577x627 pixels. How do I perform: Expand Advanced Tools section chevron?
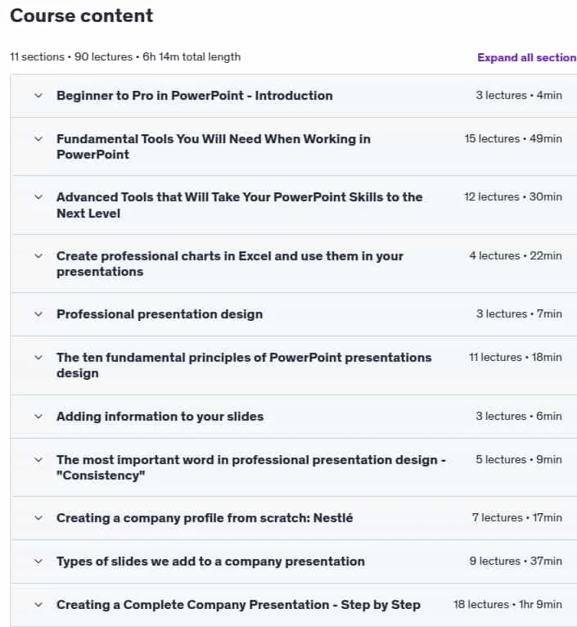[38, 197]
